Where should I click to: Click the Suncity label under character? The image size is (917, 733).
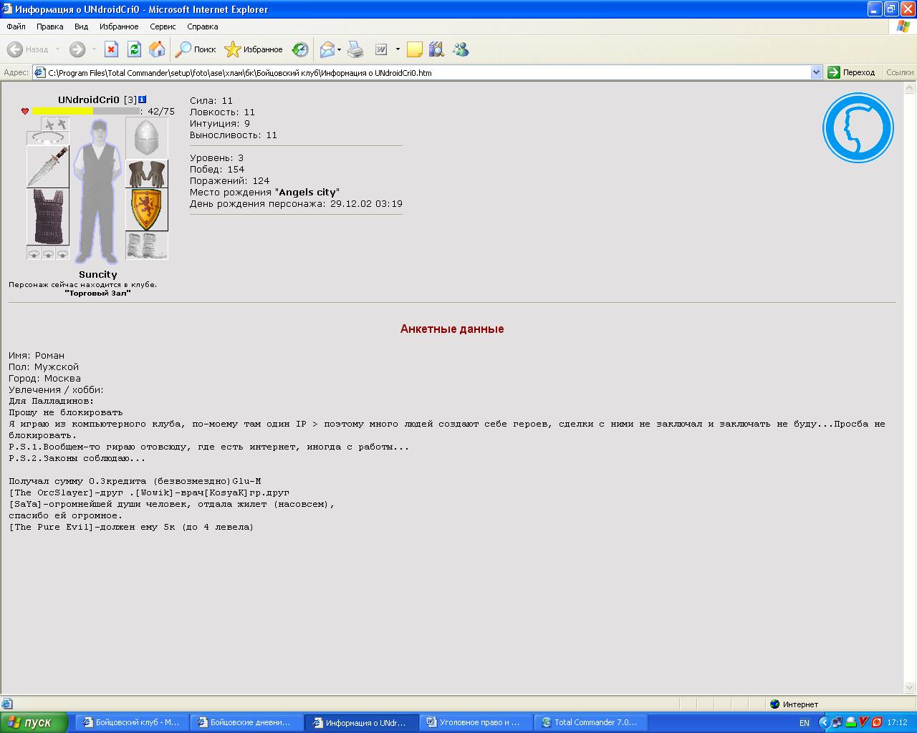point(97,274)
